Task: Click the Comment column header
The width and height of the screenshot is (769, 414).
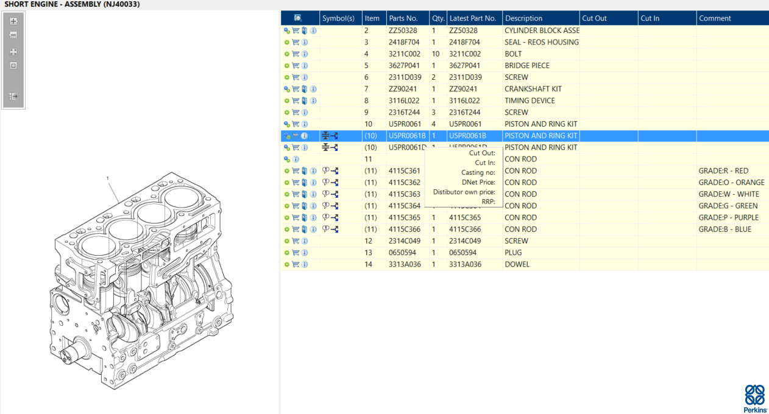Action: (x=715, y=18)
